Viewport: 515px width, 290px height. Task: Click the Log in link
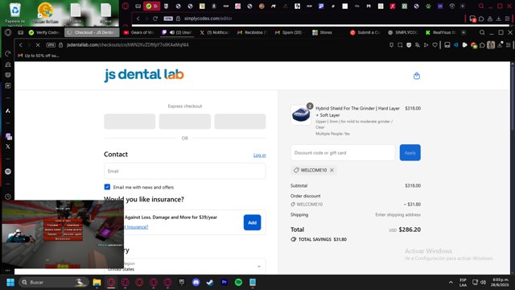click(259, 155)
